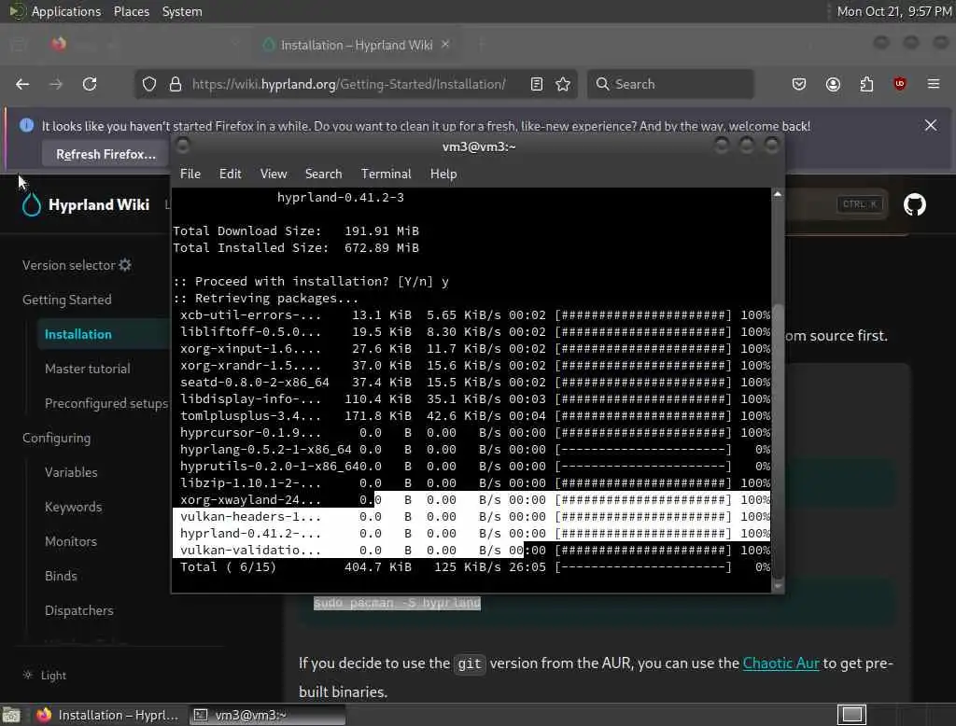Open Variables page in sidebar
This screenshot has width=956, height=726.
(71, 472)
